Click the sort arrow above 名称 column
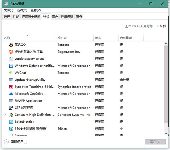Viewport: 170px width, 150px height. [x=28, y=35]
